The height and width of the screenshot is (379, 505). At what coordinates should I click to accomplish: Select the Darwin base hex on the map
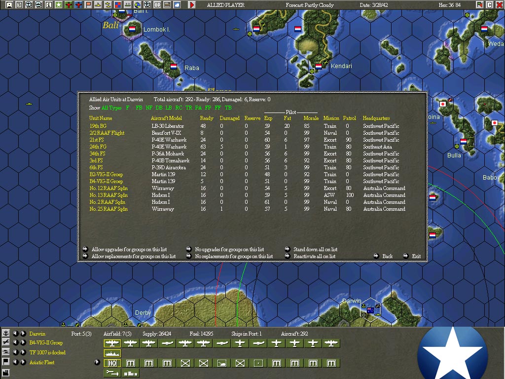pyautogui.click(x=370, y=310)
